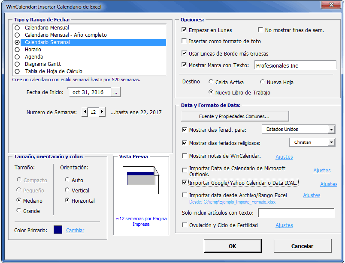Viewport: 345px width, 263px height.
Task: Check Ovulación y Ciclo de Fertilidad
Action: (185, 225)
